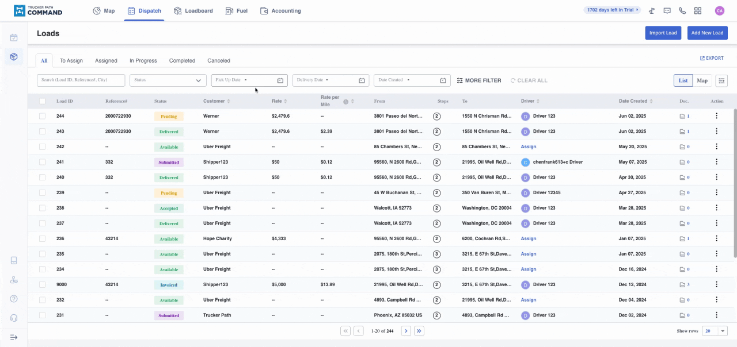Click the headset support icon in sidebar
Screen dimensions: 737x347
point(14,318)
